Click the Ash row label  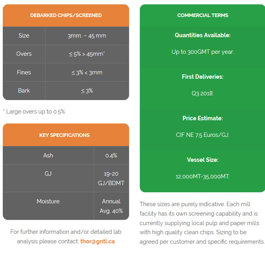(x=48, y=155)
